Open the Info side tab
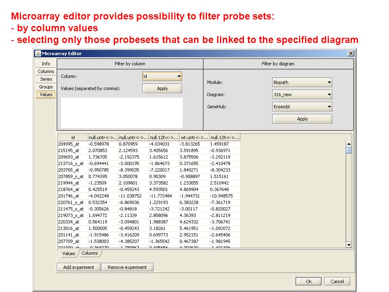The width and height of the screenshot is (389, 292). click(x=46, y=64)
